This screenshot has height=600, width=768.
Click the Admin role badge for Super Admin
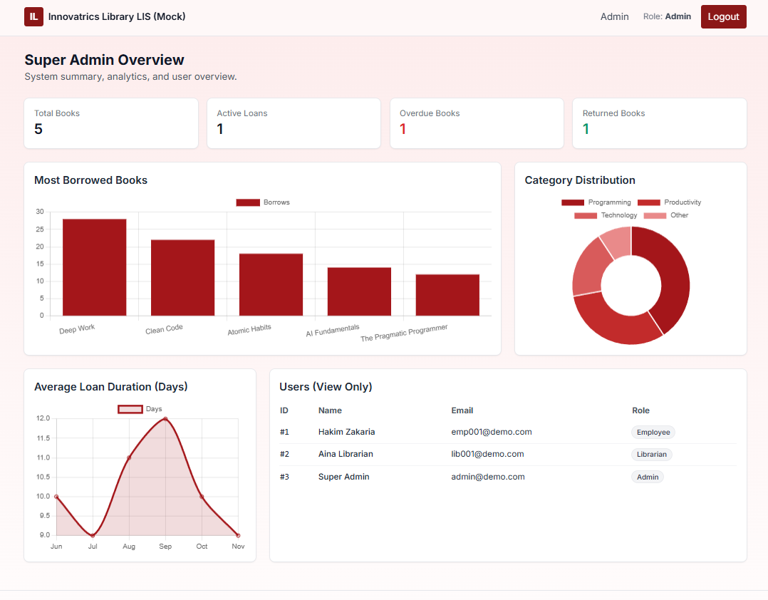click(x=647, y=477)
